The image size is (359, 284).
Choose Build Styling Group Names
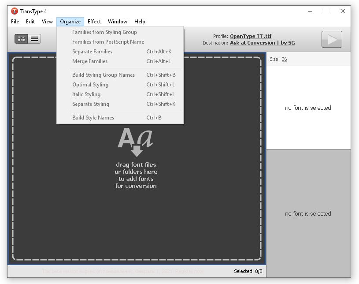pyautogui.click(x=120, y=75)
